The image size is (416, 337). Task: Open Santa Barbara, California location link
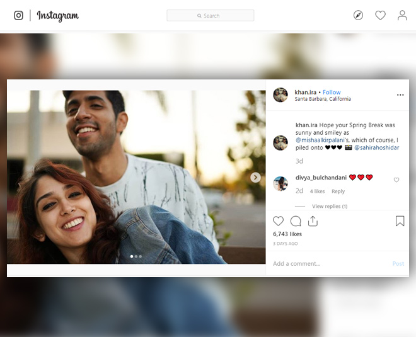[x=323, y=99]
